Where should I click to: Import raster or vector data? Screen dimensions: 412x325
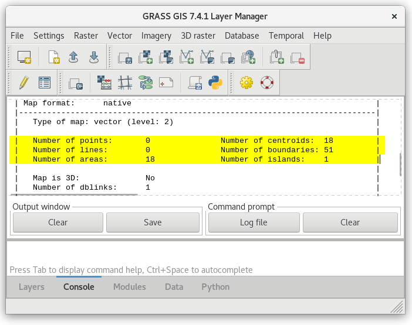76,83
